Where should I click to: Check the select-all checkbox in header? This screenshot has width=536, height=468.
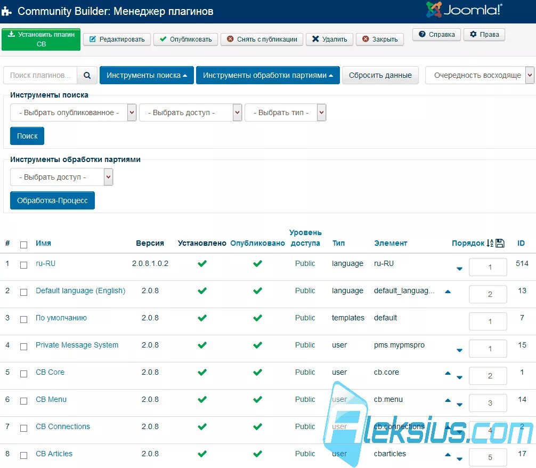click(x=23, y=245)
